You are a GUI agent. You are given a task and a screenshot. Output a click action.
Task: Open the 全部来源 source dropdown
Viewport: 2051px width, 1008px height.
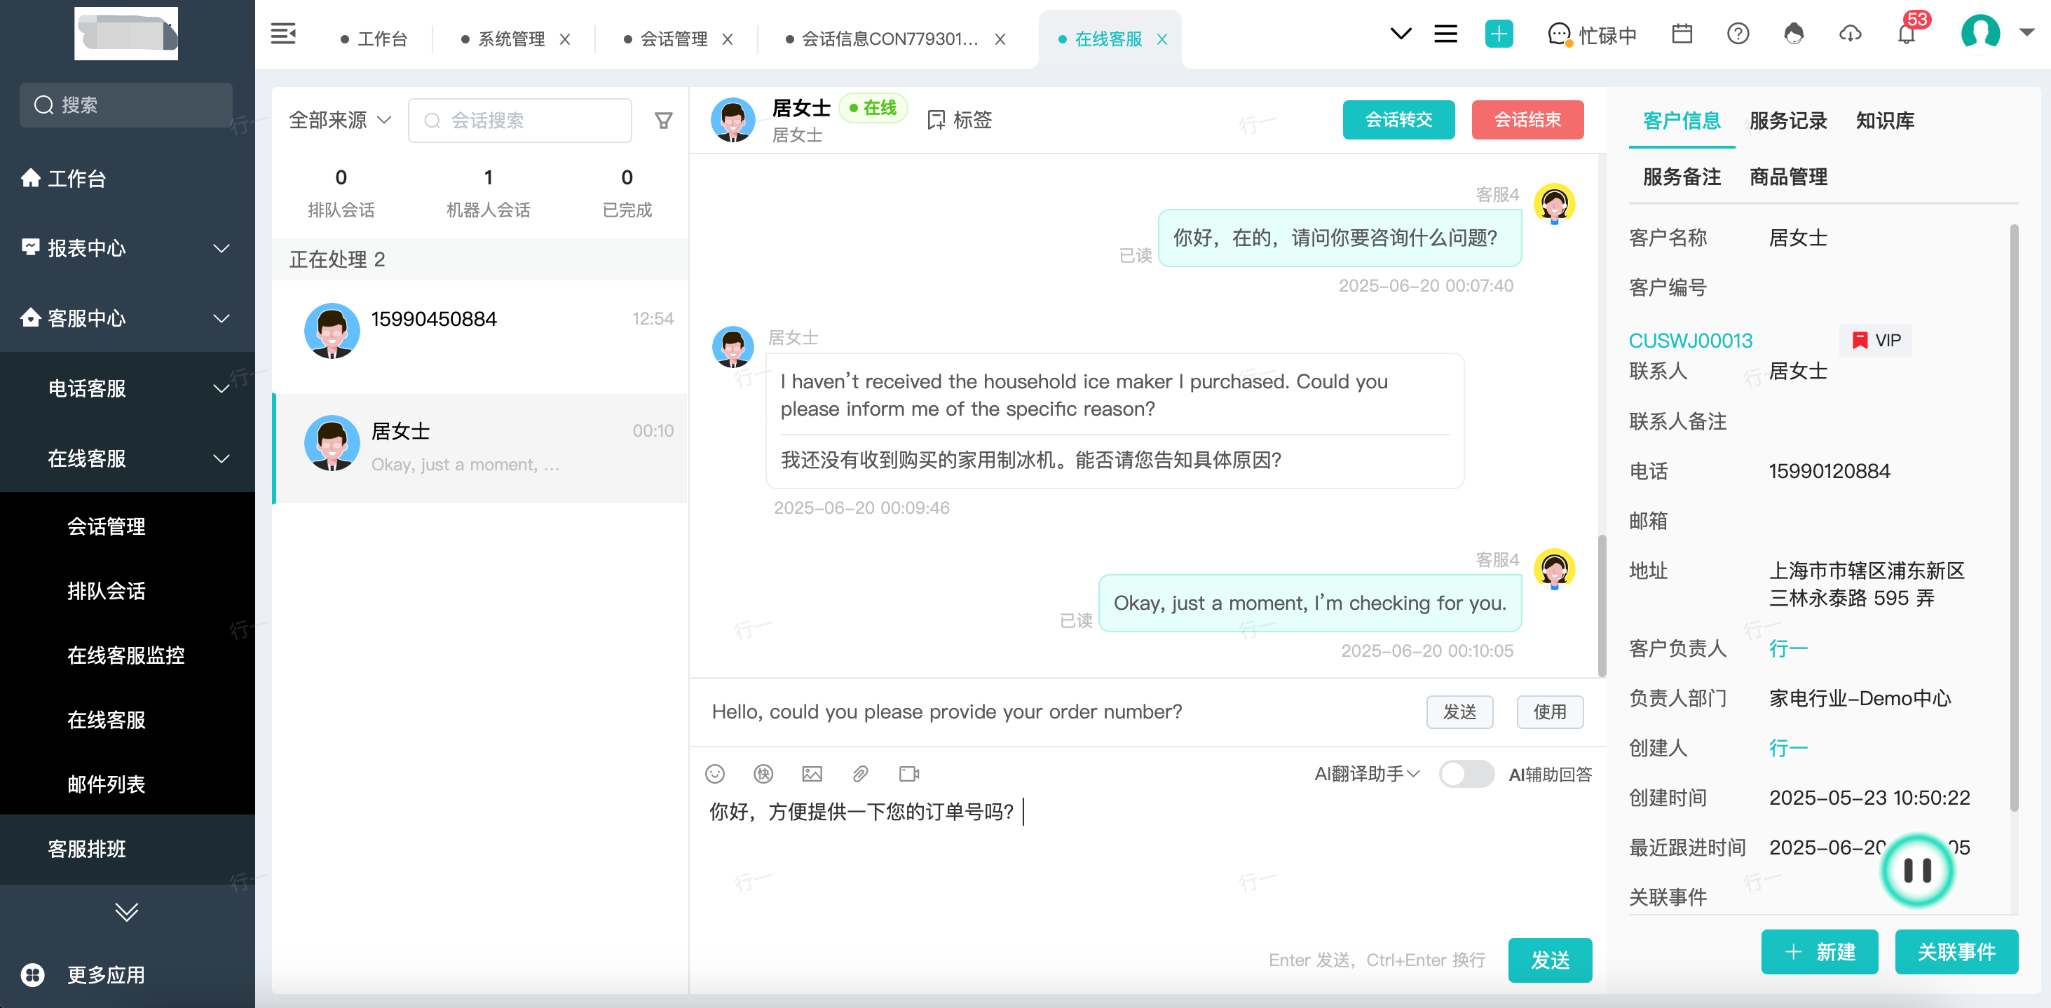pos(340,121)
